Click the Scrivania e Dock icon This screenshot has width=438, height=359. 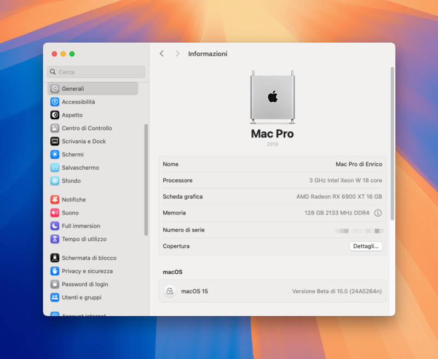click(55, 141)
